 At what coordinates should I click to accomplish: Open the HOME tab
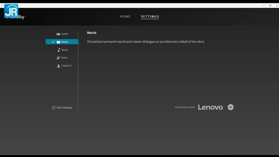click(125, 16)
